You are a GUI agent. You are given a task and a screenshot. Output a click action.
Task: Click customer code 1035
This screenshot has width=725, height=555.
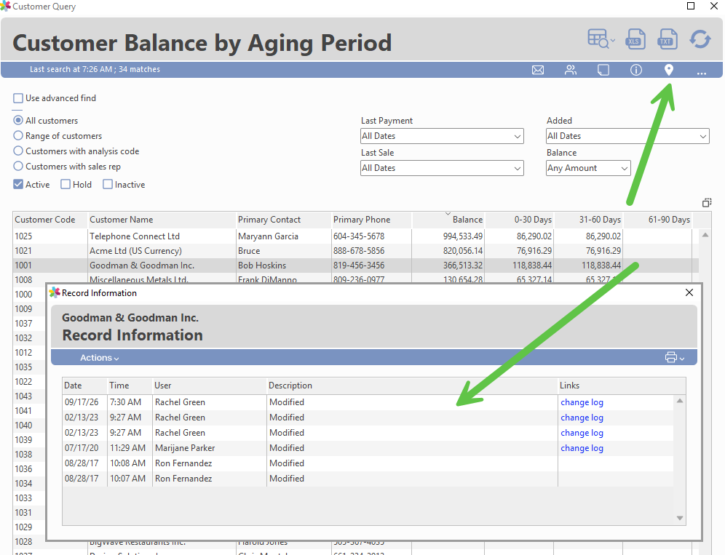pos(23,367)
